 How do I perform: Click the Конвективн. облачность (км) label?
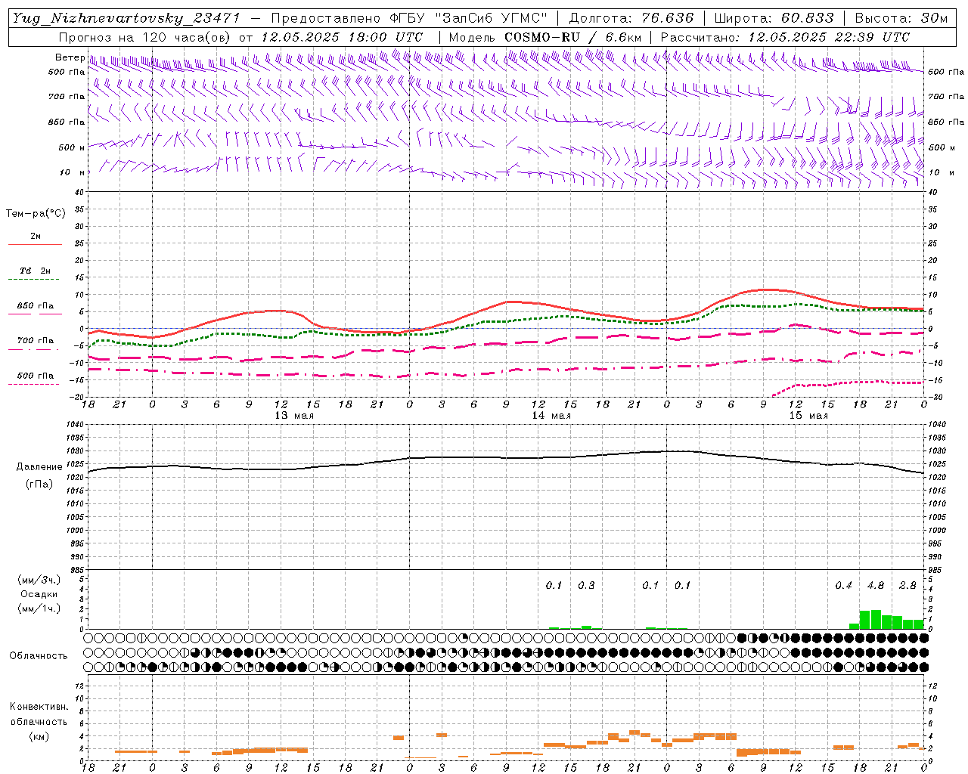pyautogui.click(x=39, y=721)
